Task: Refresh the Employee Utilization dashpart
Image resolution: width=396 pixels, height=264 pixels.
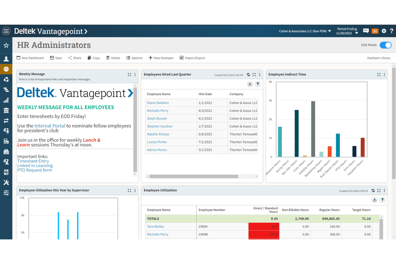Action: [x=373, y=190]
